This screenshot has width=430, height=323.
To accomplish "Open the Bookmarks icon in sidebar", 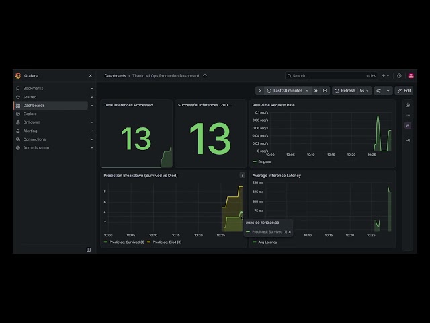I will coord(18,88).
